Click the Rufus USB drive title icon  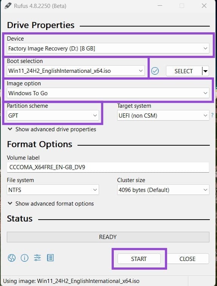click(8, 6)
